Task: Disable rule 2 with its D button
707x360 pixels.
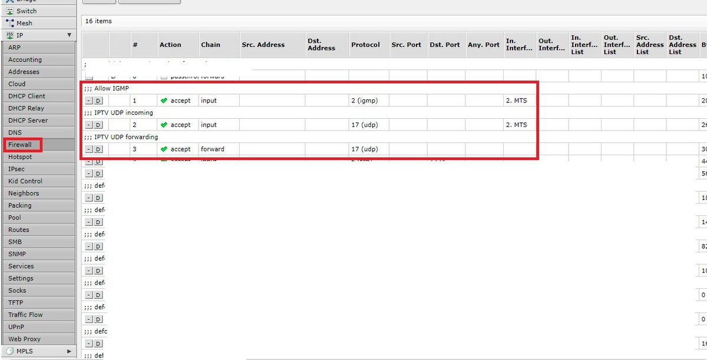Action: click(x=98, y=125)
